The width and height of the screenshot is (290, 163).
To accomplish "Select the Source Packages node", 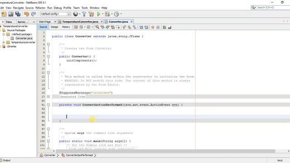I will (16, 30).
